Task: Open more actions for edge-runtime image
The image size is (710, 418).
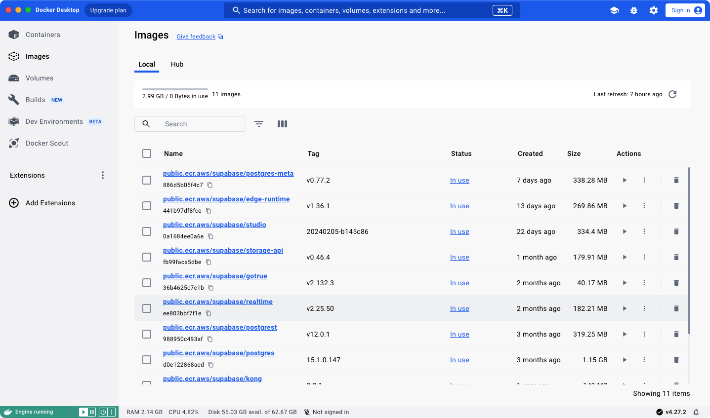Action: [x=644, y=206]
